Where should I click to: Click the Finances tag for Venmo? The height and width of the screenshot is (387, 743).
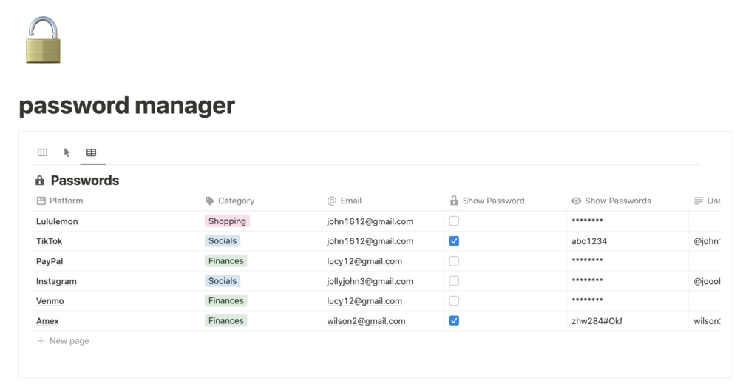[225, 300]
